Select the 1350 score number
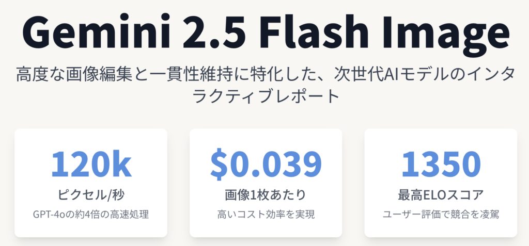This screenshot has width=529, height=246. coord(441,165)
